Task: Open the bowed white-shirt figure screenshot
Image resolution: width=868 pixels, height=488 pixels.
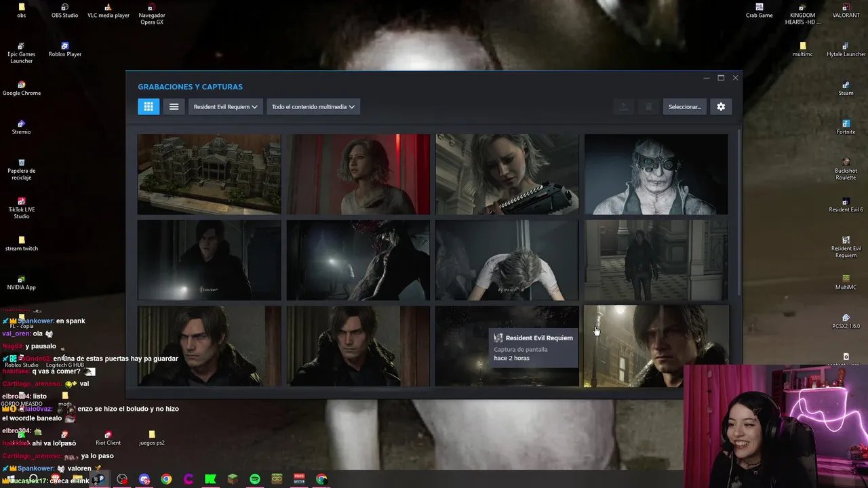Action: pos(507,260)
